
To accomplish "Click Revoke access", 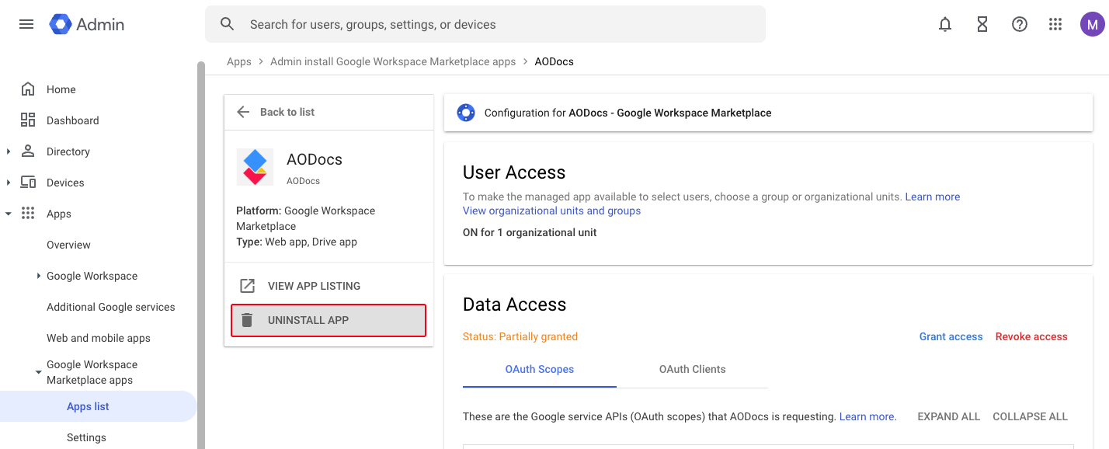I will click(x=1031, y=336).
